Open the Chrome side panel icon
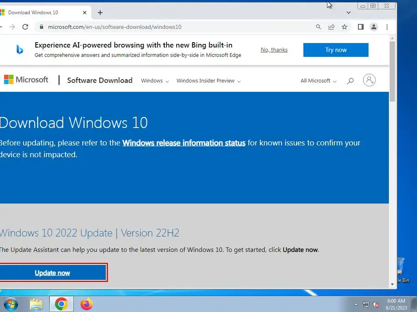This screenshot has width=417, height=312. click(361, 27)
